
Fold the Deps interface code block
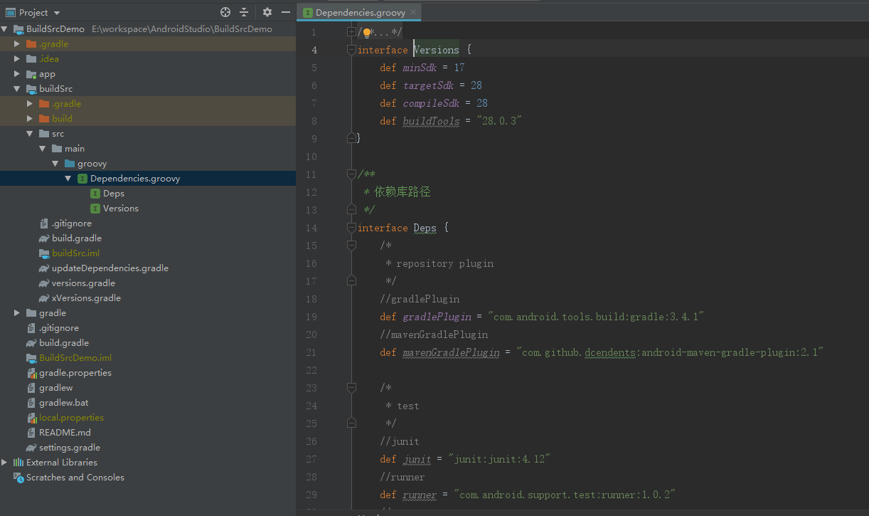pos(351,228)
